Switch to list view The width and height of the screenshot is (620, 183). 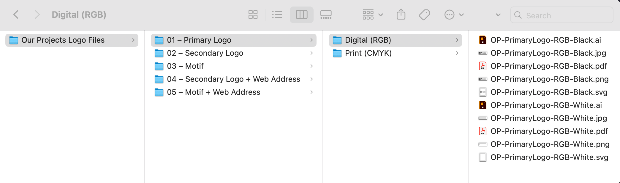(277, 15)
